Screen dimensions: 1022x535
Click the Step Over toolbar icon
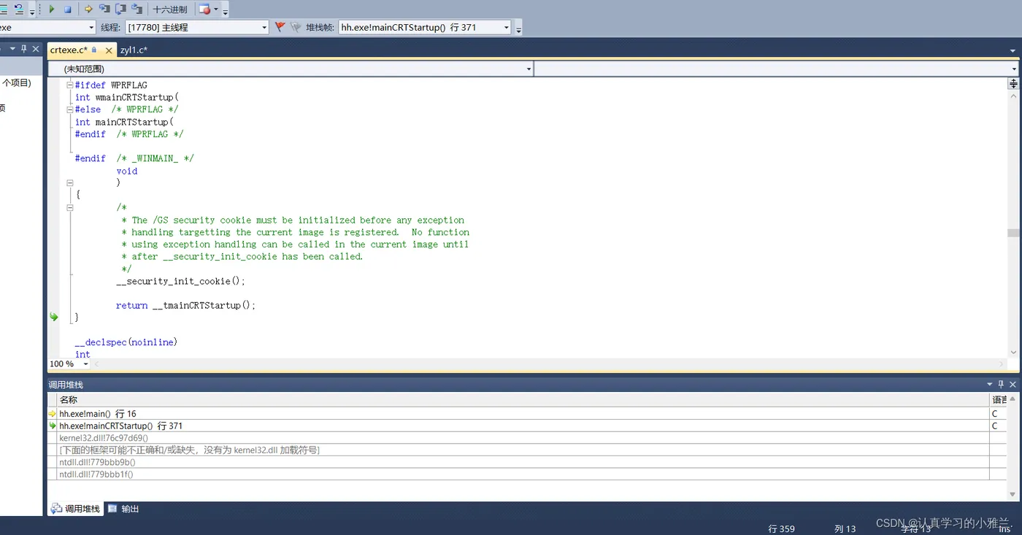120,9
